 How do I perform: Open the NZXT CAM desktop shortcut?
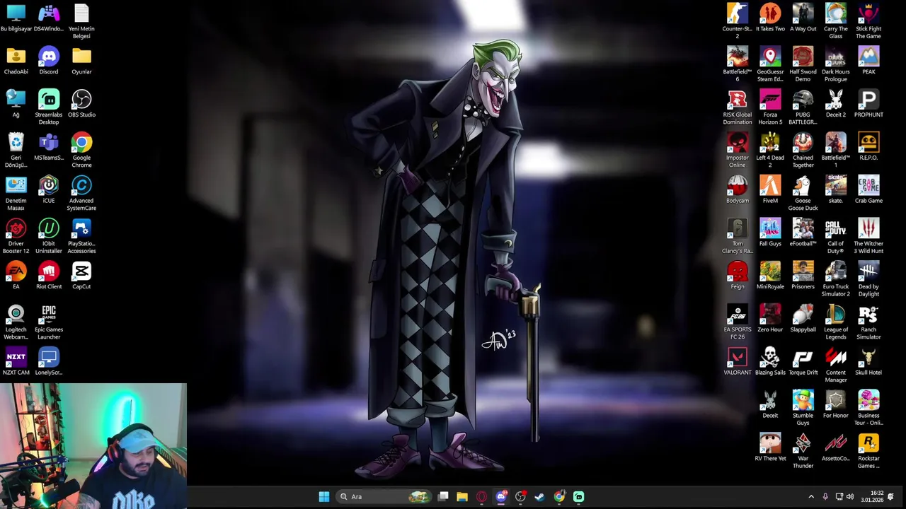[x=16, y=358]
